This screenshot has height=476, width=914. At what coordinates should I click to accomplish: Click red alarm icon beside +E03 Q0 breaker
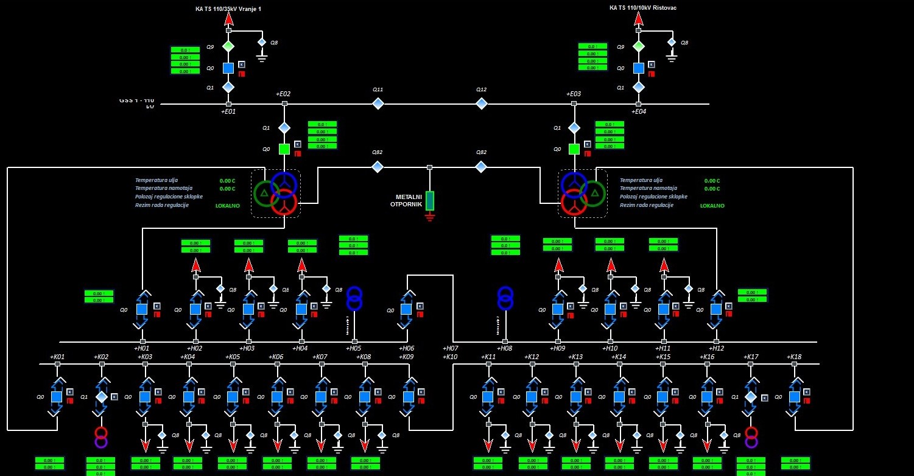[x=588, y=153]
